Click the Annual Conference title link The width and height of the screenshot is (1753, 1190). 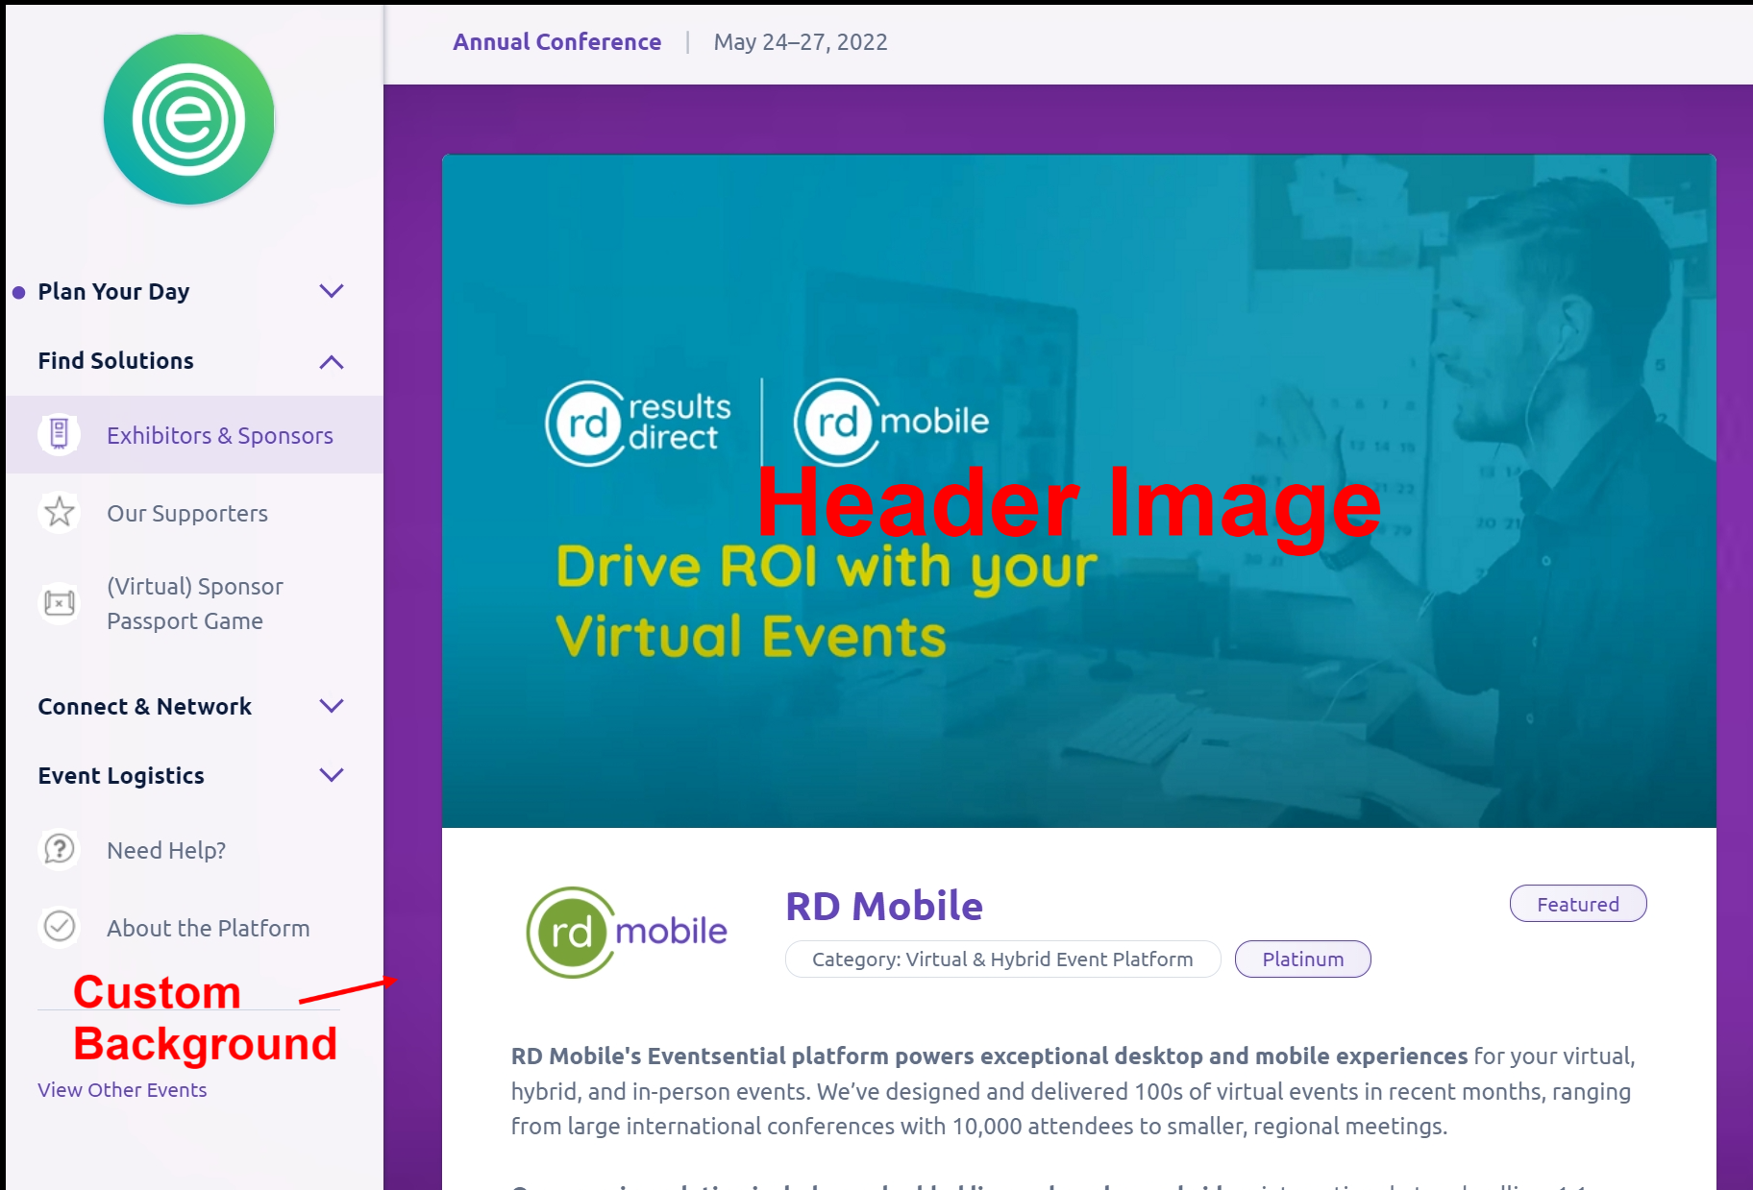tap(557, 41)
